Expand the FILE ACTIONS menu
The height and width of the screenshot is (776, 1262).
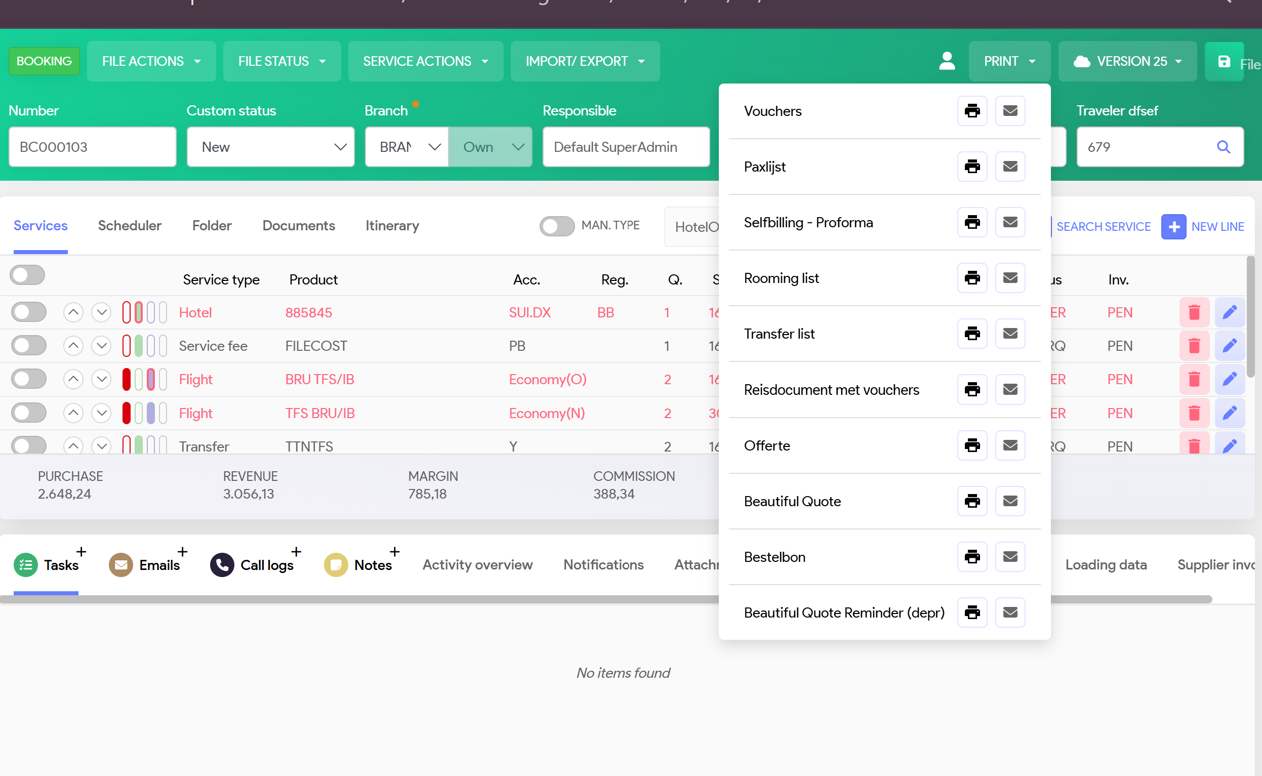[x=151, y=61]
